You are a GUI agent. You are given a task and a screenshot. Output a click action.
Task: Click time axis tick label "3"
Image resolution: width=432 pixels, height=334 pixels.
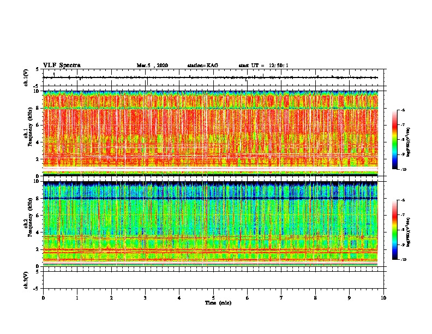[145, 298]
